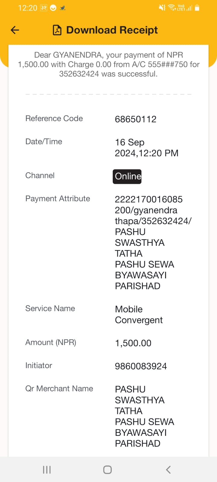Tap reference code 68650112
The height and width of the screenshot is (482, 217).
click(x=136, y=119)
